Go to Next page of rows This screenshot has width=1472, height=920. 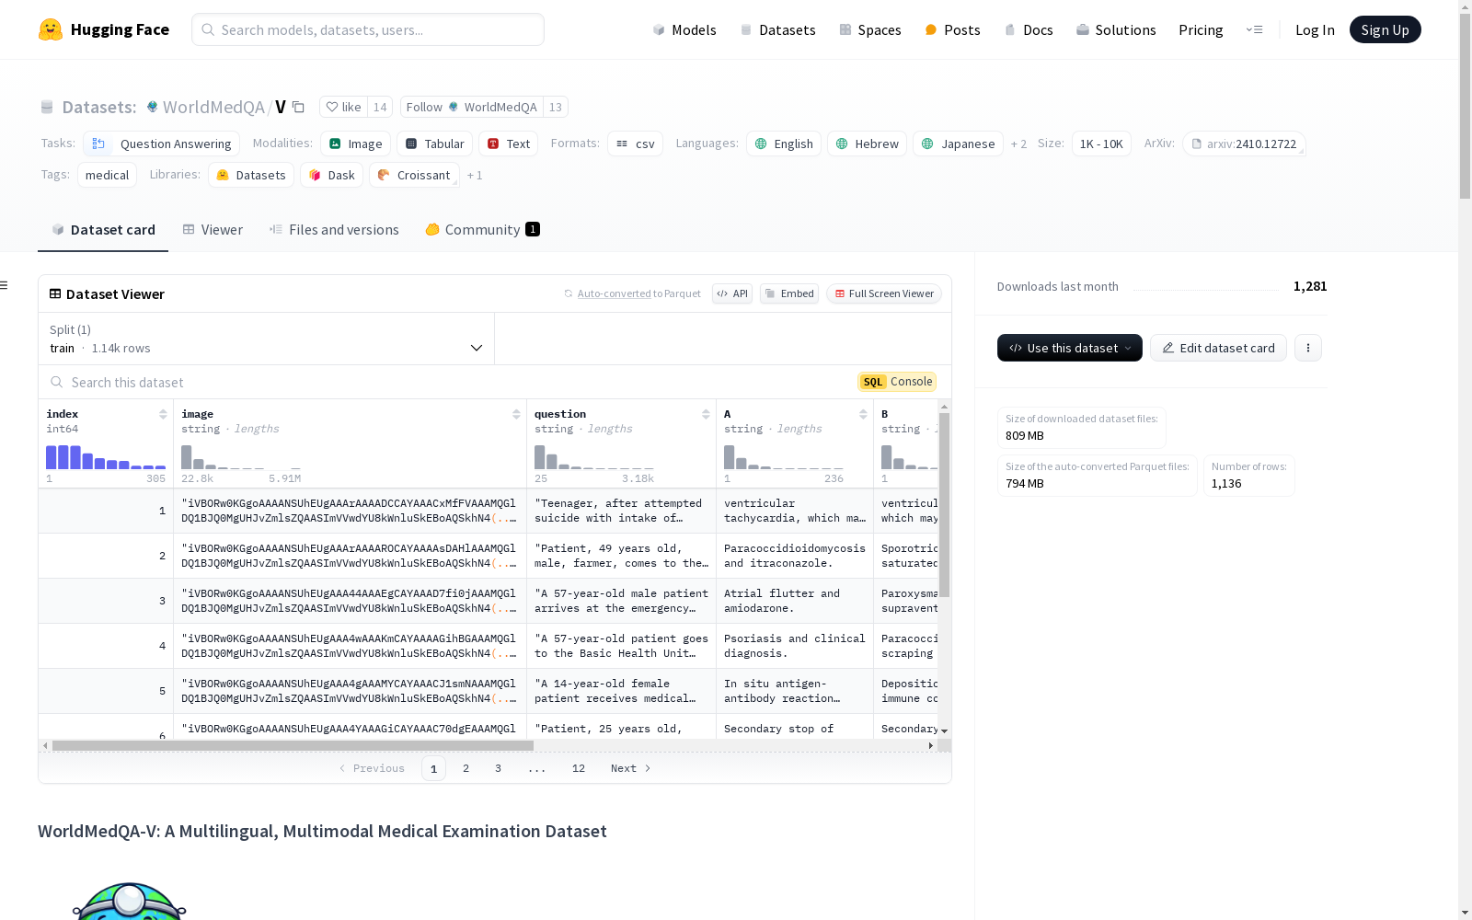631,768
